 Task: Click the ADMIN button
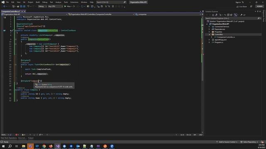coord(259,7)
